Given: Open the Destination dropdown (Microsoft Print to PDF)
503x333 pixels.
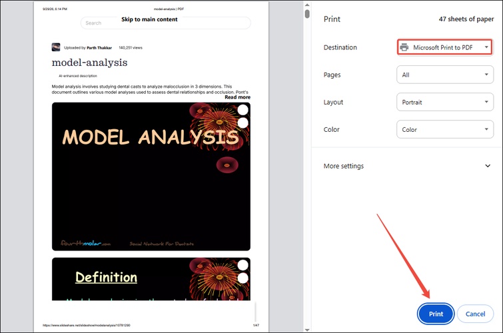Looking at the screenshot, I should tap(444, 47).
